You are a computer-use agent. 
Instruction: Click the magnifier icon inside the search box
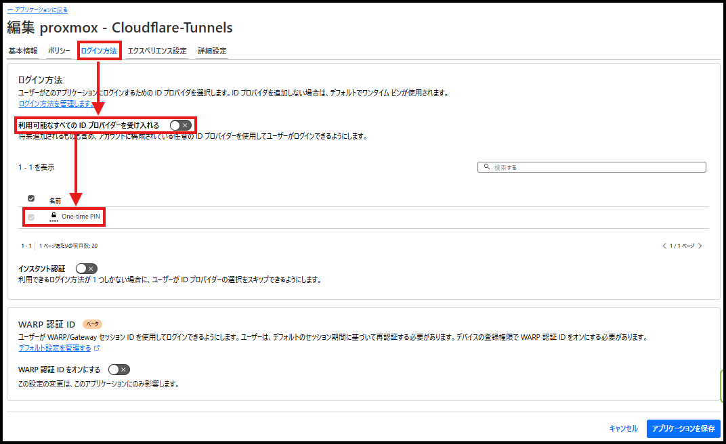pos(484,166)
